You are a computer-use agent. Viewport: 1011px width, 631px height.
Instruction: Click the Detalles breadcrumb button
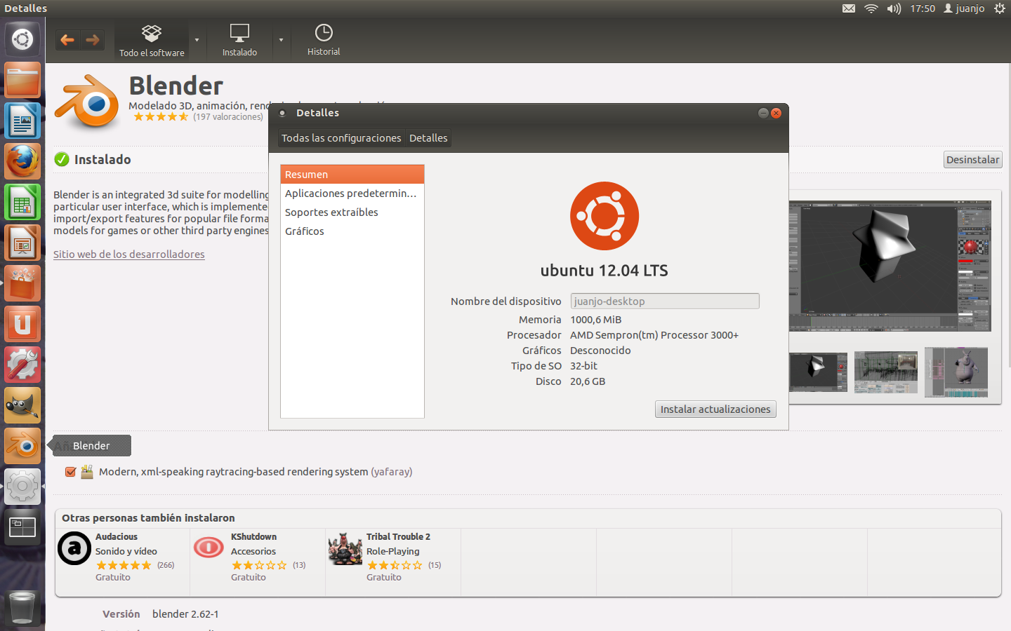[428, 138]
